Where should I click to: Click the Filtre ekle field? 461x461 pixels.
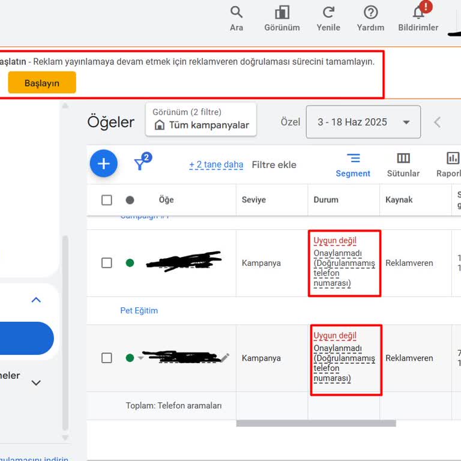click(x=274, y=164)
